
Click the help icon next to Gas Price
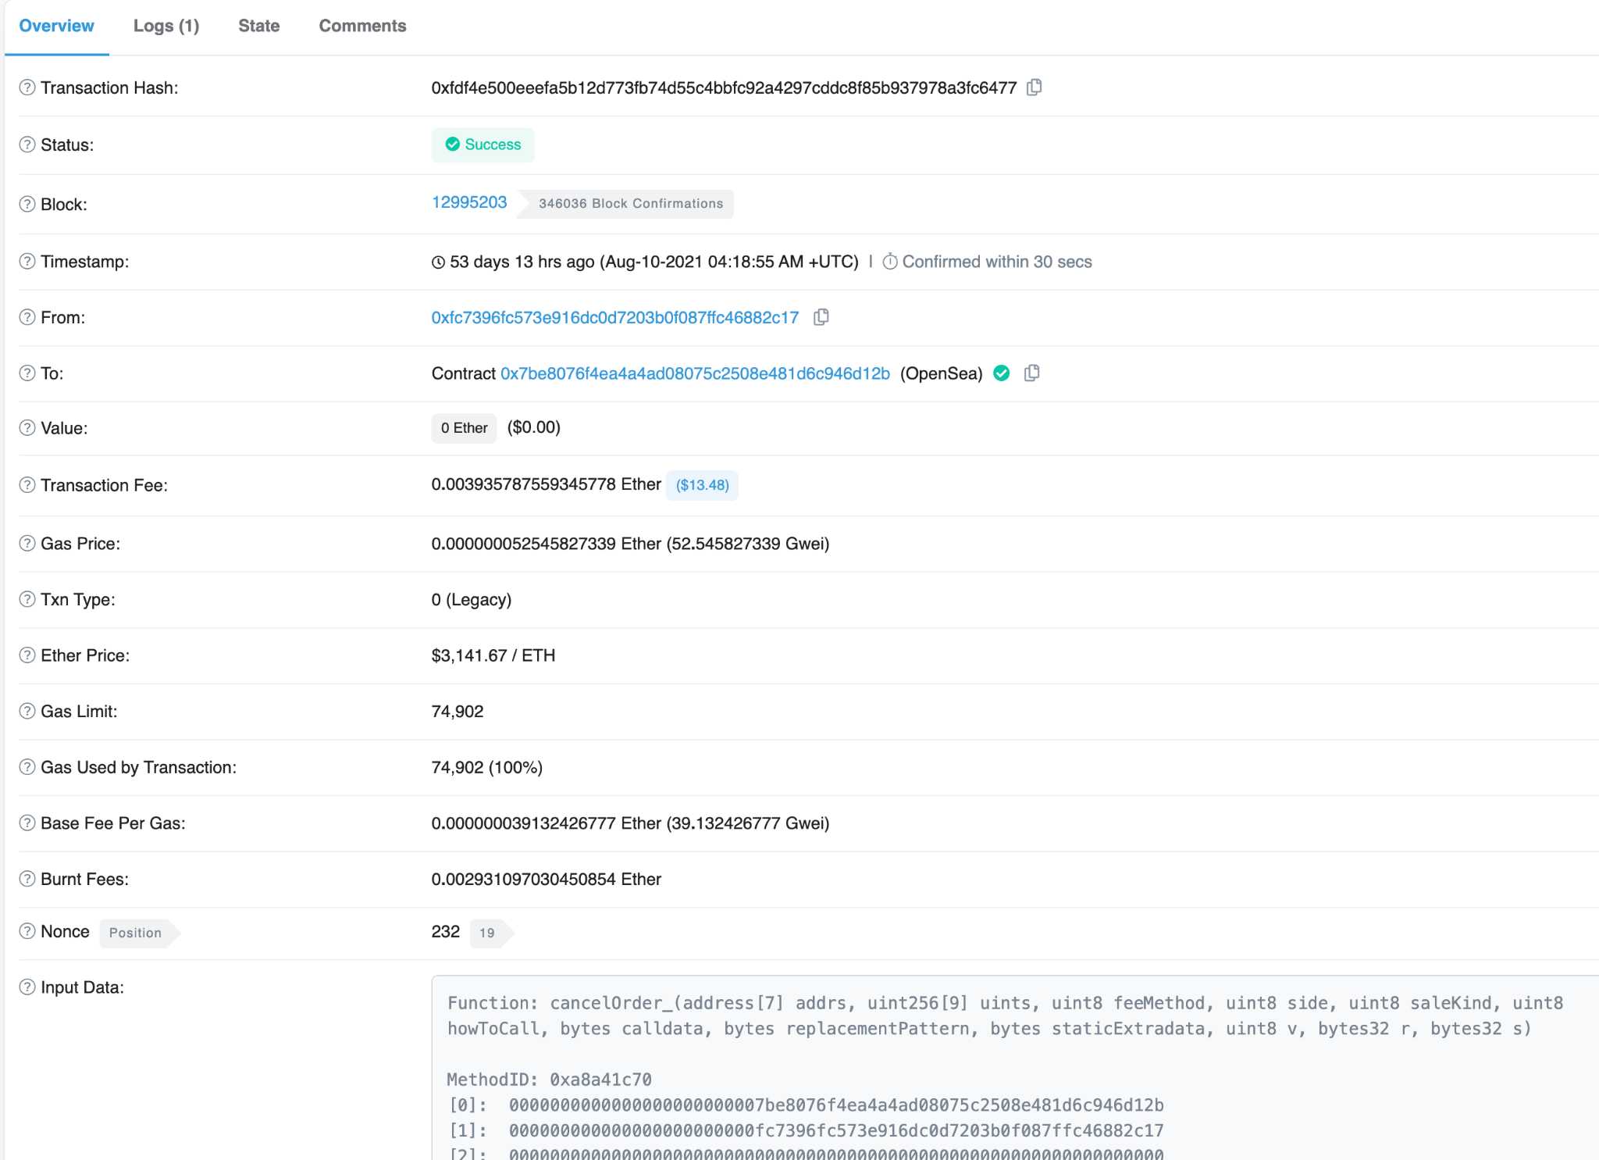[x=27, y=544]
